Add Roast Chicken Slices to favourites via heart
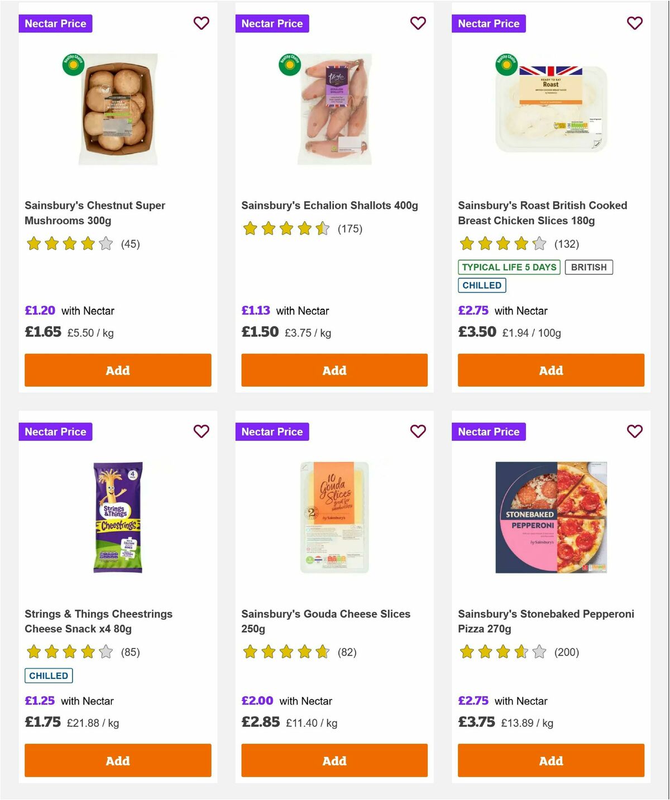The height and width of the screenshot is (800, 670). (634, 23)
